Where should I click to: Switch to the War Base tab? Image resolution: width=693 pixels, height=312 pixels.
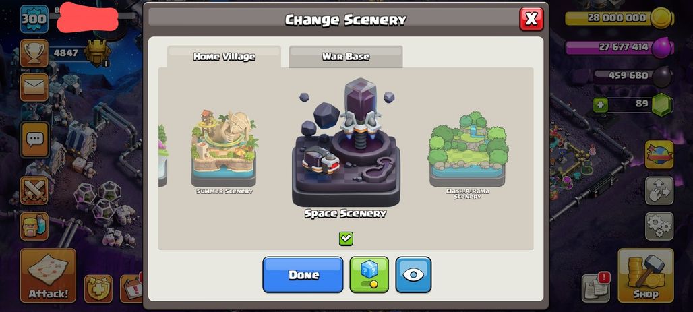click(346, 57)
